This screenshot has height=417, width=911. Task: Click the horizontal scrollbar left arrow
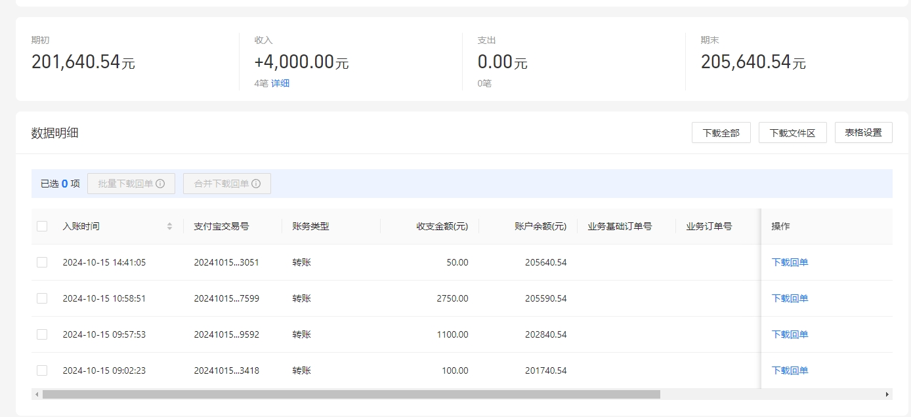click(x=37, y=395)
